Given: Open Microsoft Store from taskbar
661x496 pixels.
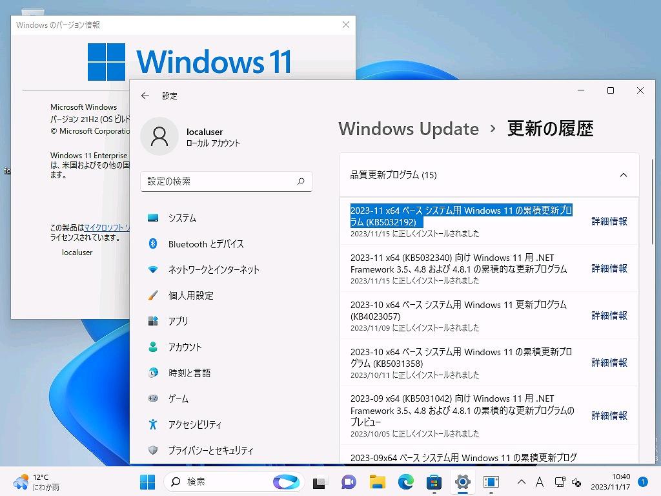Looking at the screenshot, I should 434,482.
